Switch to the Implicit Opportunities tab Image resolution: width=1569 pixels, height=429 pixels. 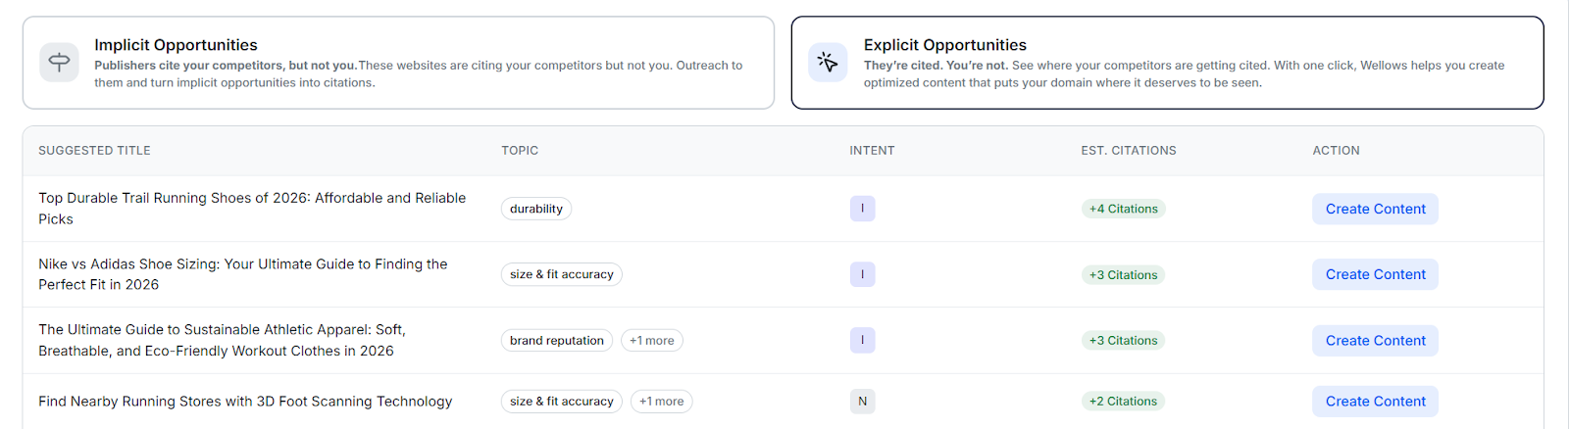[398, 63]
